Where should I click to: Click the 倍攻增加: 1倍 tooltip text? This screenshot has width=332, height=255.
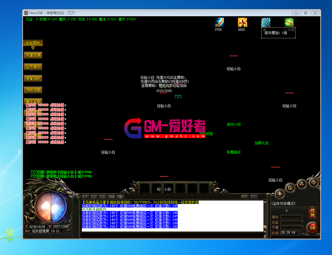[276, 33]
